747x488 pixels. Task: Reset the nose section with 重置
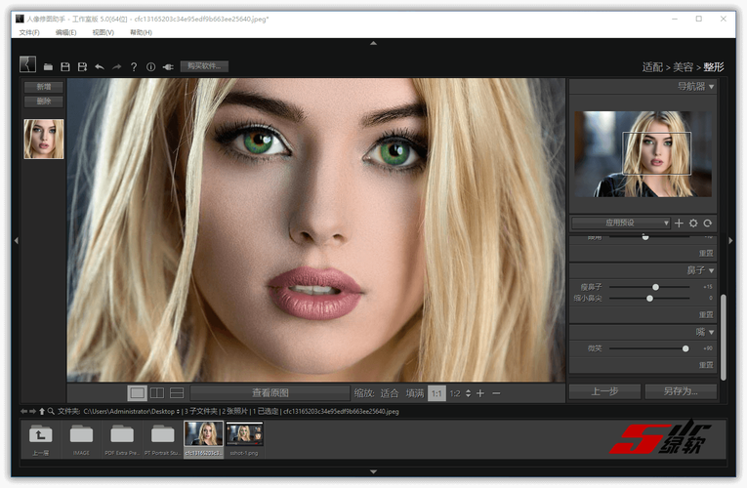[706, 314]
